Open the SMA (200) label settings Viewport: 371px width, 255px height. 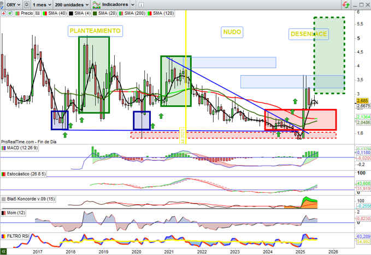(x=135, y=14)
